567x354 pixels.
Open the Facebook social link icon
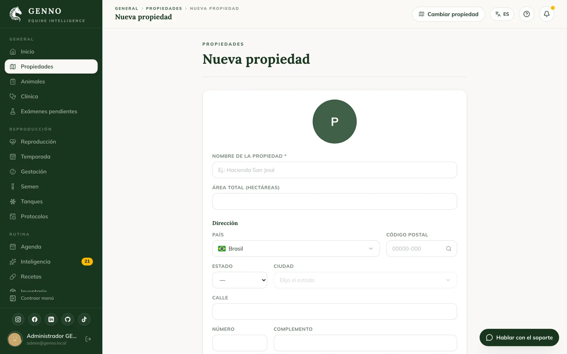(x=35, y=319)
